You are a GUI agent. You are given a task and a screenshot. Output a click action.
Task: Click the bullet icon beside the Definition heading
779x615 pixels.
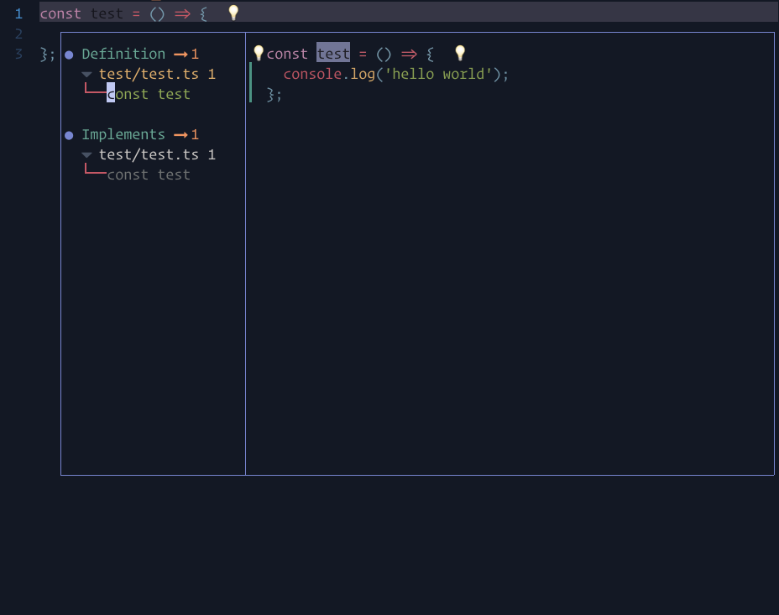(x=69, y=54)
